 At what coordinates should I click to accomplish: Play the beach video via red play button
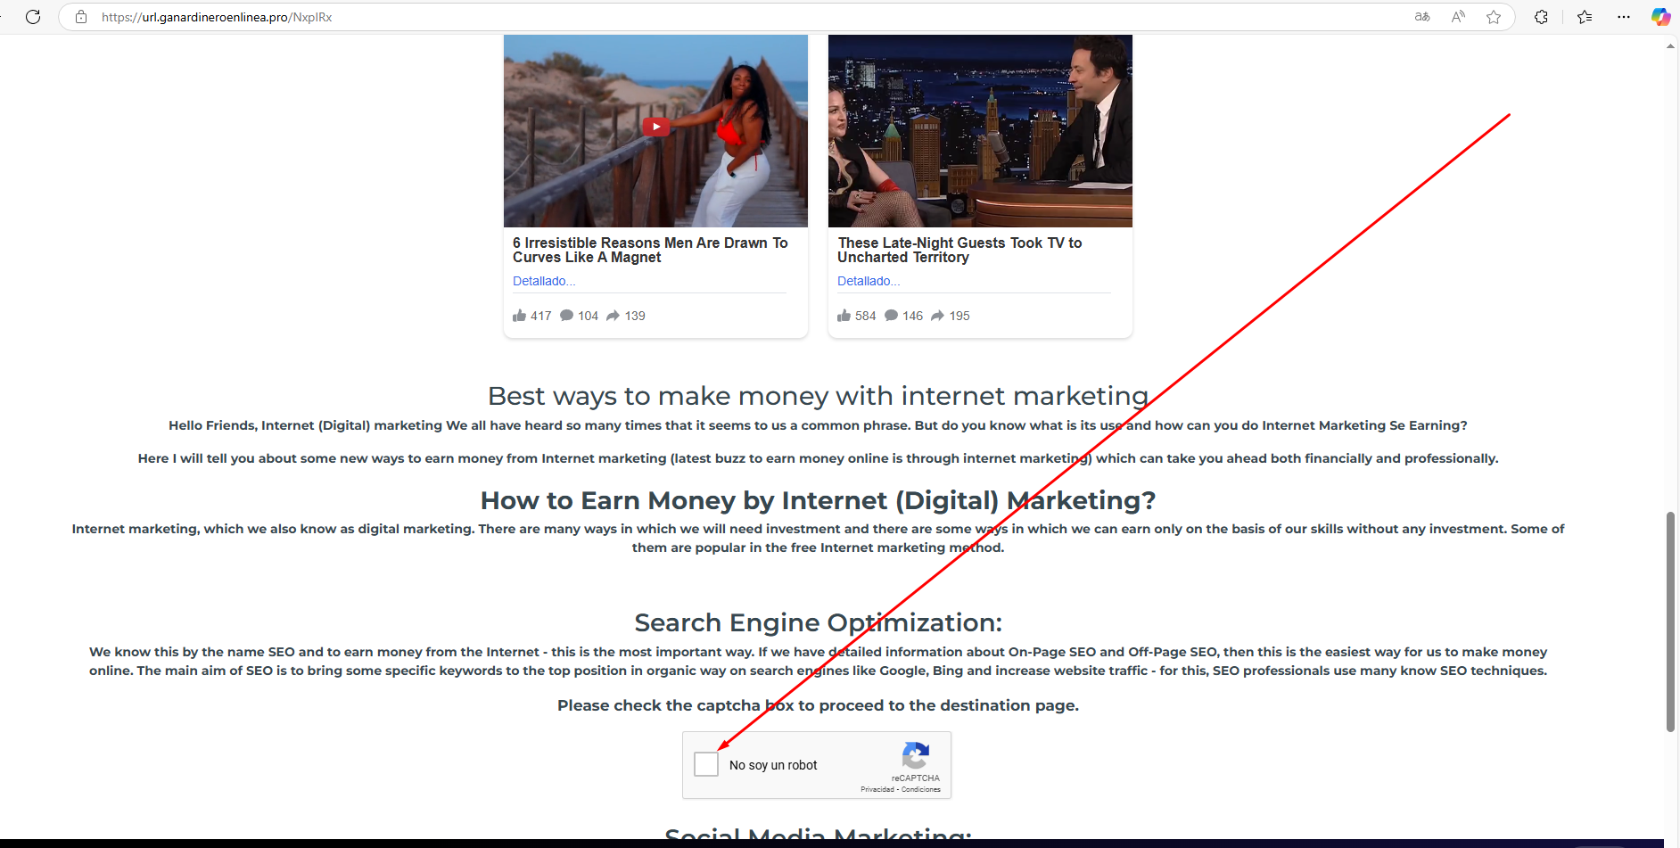(656, 127)
